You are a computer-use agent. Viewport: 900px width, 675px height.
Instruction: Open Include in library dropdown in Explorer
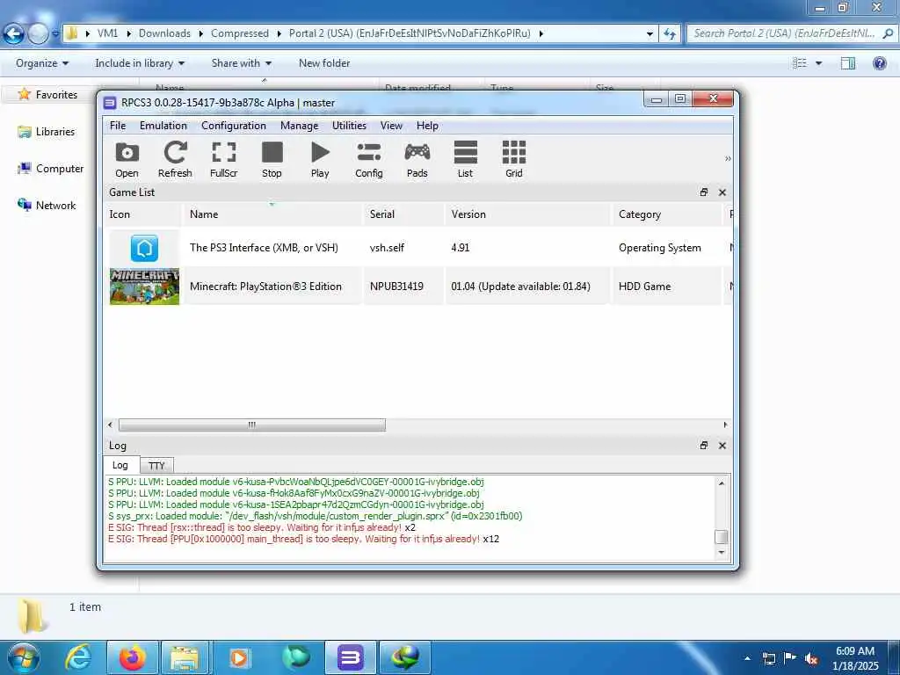pyautogui.click(x=140, y=63)
